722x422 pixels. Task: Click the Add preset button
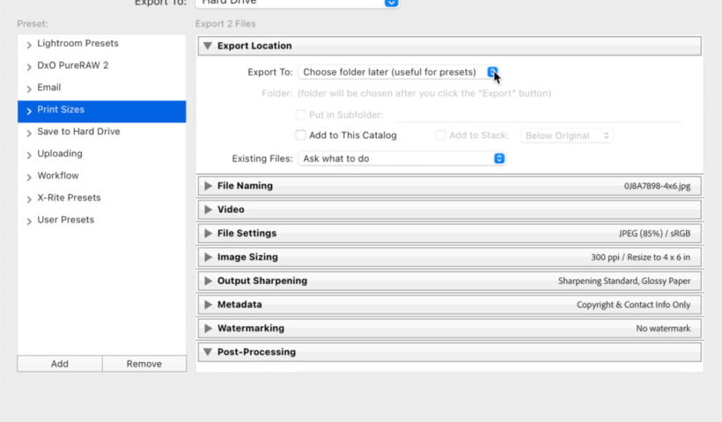pos(59,364)
